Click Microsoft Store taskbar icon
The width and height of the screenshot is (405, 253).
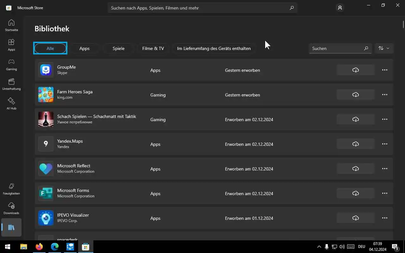[85, 247]
